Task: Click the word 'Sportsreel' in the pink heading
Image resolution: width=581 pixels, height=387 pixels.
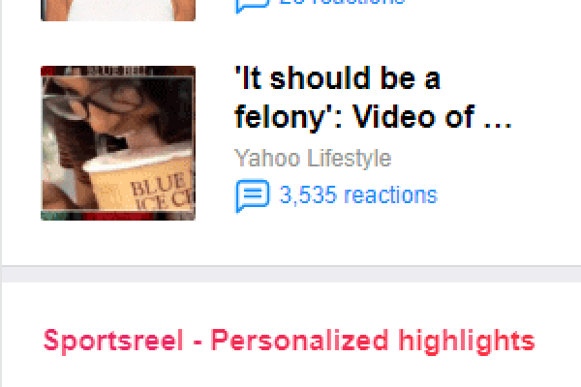Action: click(x=113, y=341)
